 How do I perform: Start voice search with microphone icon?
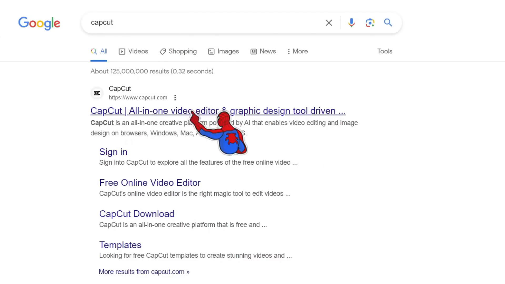(351, 23)
